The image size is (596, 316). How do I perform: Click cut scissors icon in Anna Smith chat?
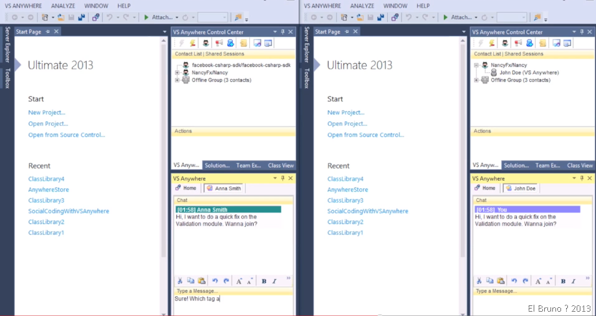180,281
